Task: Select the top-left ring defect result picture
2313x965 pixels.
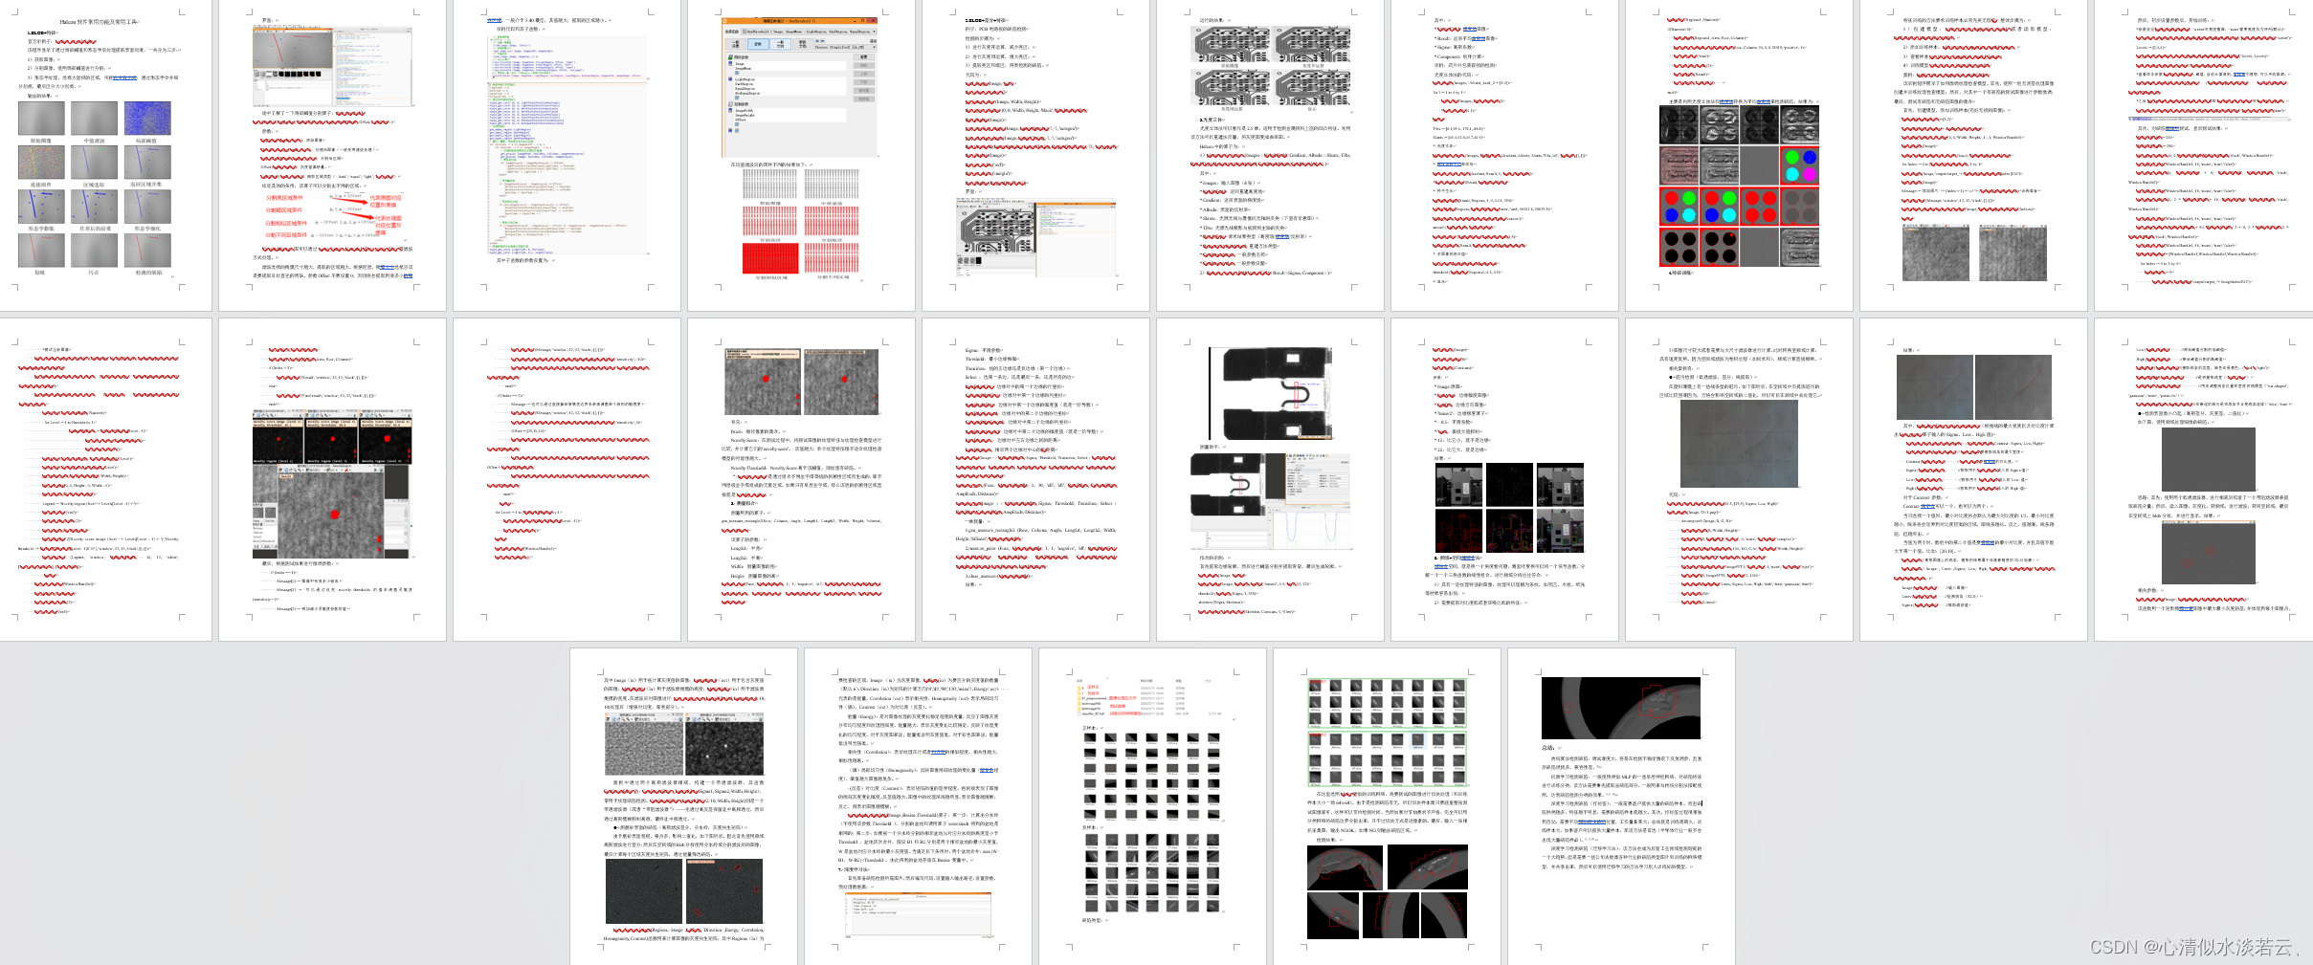Action: pos(1344,868)
